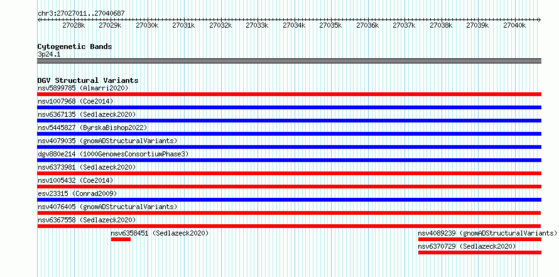Click the Cytogenetic Bands track title
Image resolution: width=559 pixels, height=277 pixels.
75,46
